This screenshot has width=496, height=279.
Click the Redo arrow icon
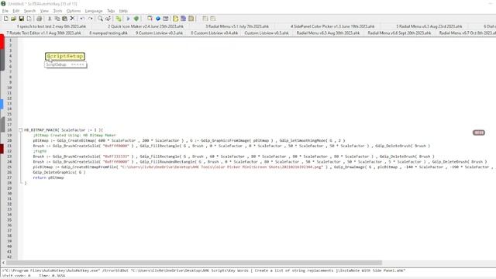tap(91, 19)
